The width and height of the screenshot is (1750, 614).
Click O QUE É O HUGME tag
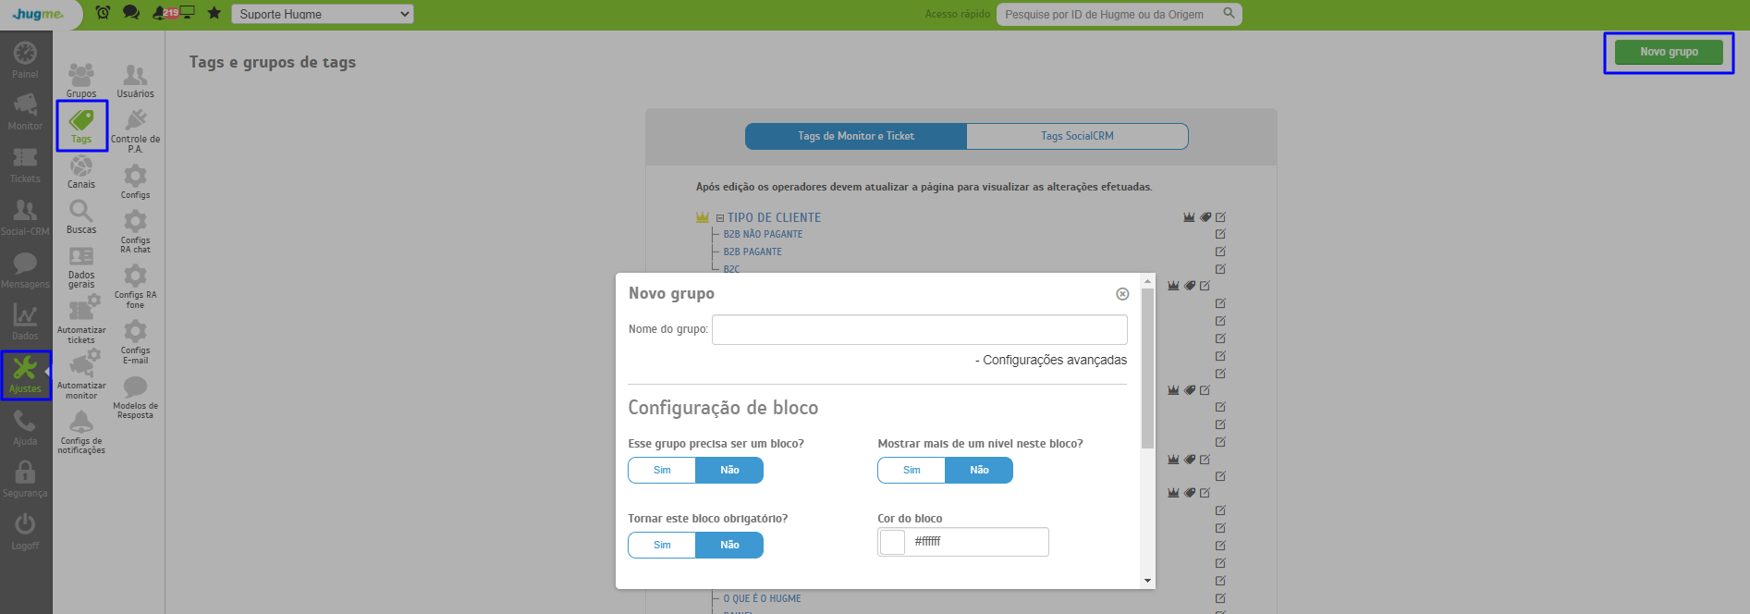click(762, 598)
